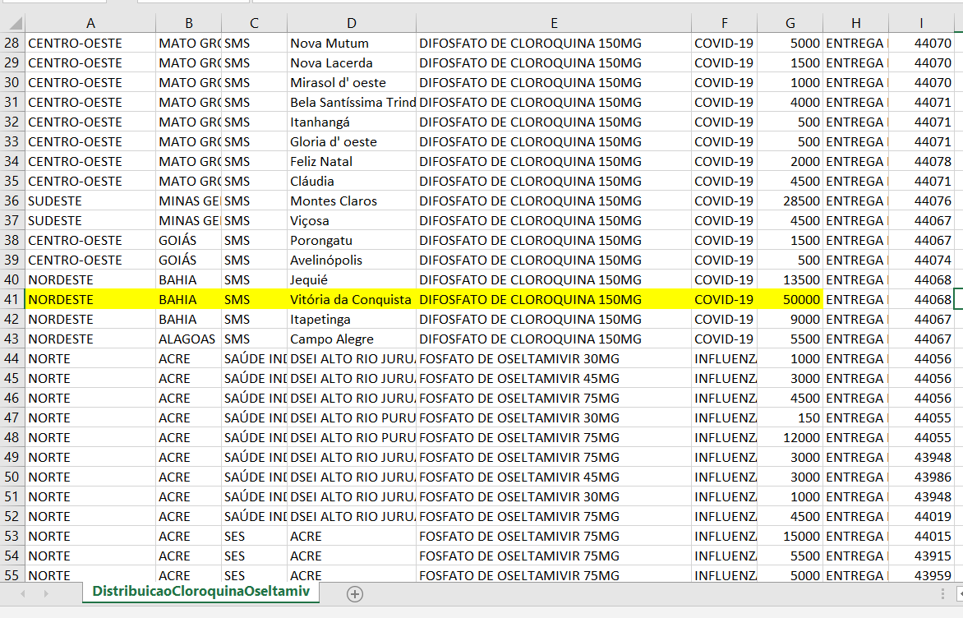Select row 36 by its number
Viewport: 963px width, 618px height.
12,201
